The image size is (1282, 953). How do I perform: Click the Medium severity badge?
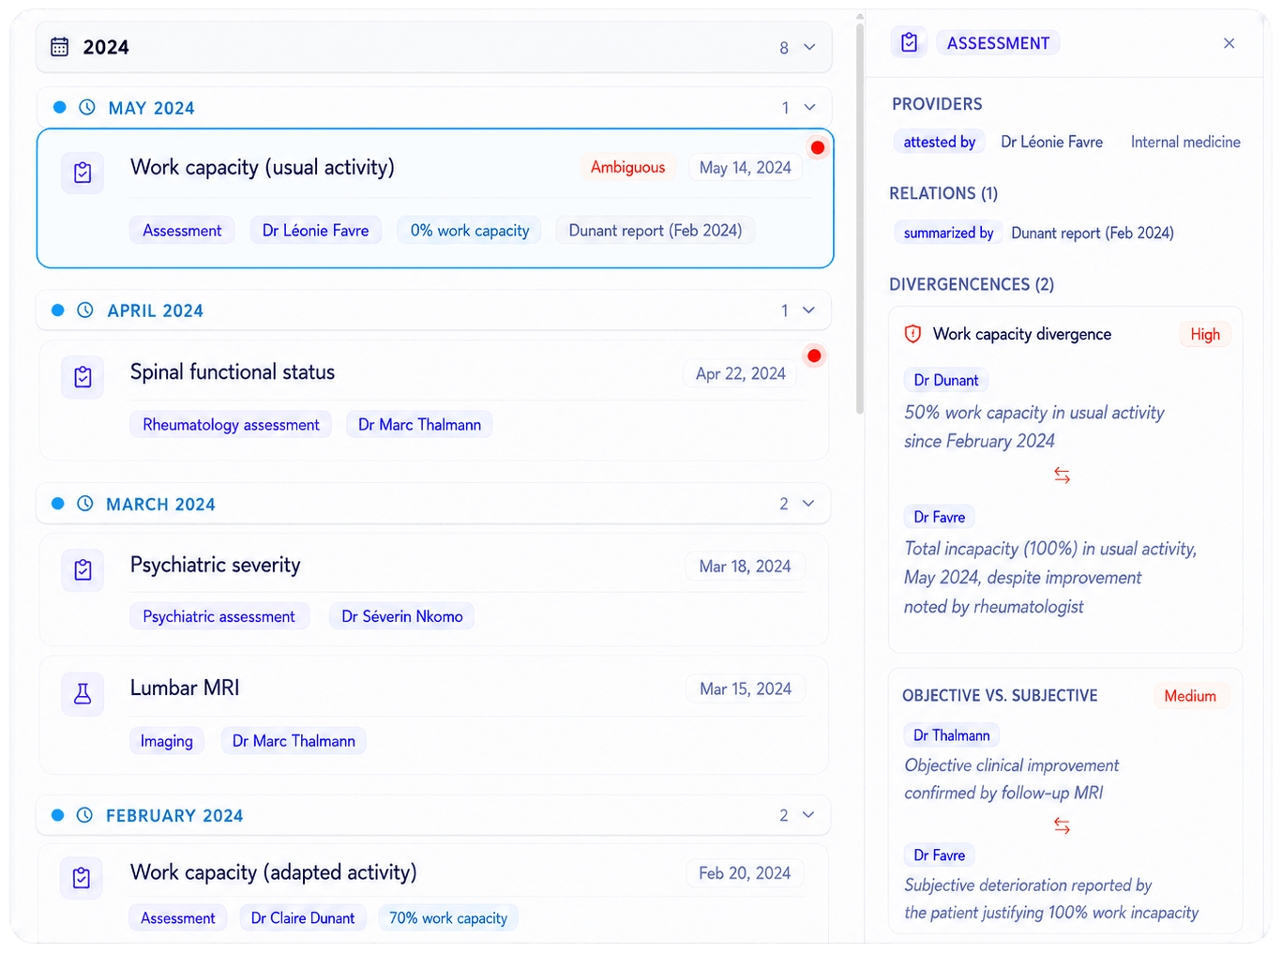point(1190,696)
